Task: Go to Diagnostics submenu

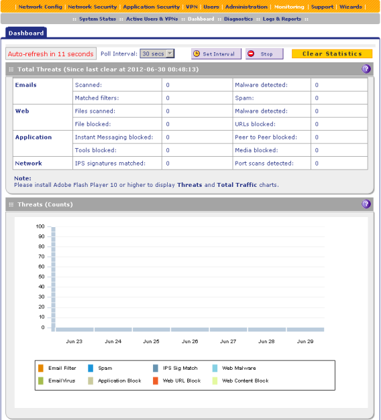Action: tap(239, 19)
